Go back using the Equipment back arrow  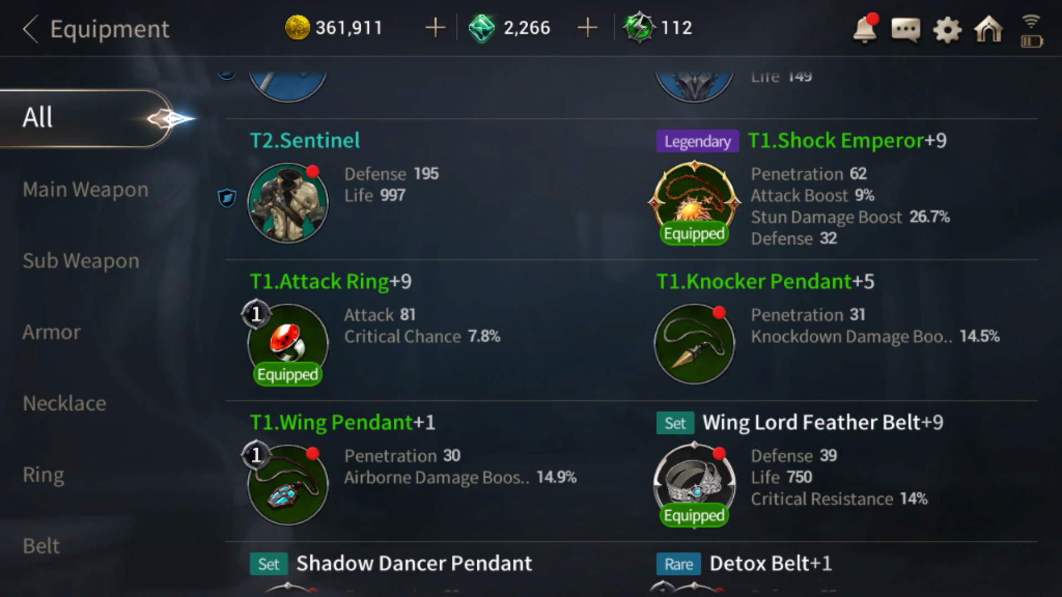(x=31, y=29)
